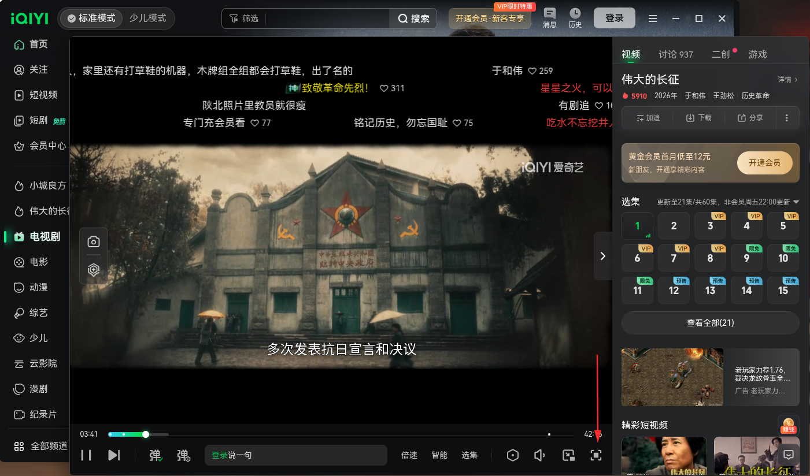The image size is (810, 476).
Task: Click the 搜索 search button
Action: (414, 18)
